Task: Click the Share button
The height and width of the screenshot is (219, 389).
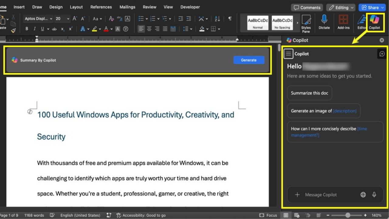Action: click(373, 8)
